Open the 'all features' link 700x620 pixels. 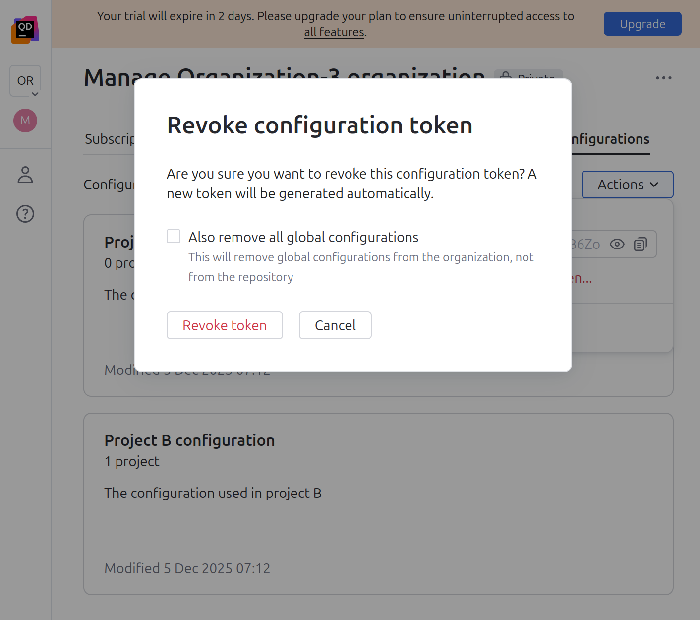coord(334,32)
